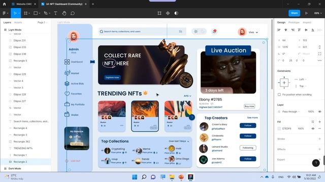Select the Pen tool
The image size is (325, 182).
[46, 13]
